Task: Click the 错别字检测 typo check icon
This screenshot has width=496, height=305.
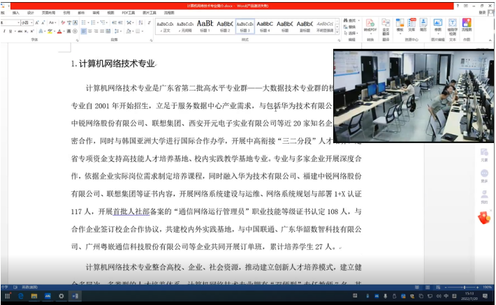Action: coord(452,26)
